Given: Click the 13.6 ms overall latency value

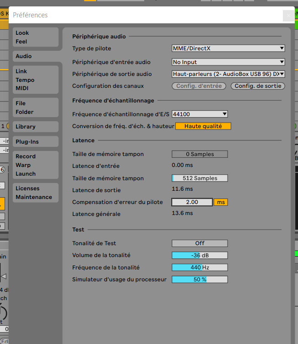Looking at the screenshot, I should 182,213.
